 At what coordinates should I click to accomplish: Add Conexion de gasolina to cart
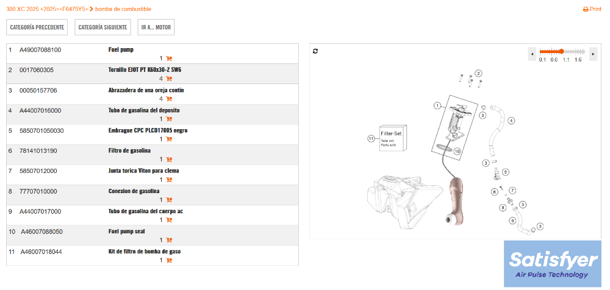pyautogui.click(x=169, y=200)
